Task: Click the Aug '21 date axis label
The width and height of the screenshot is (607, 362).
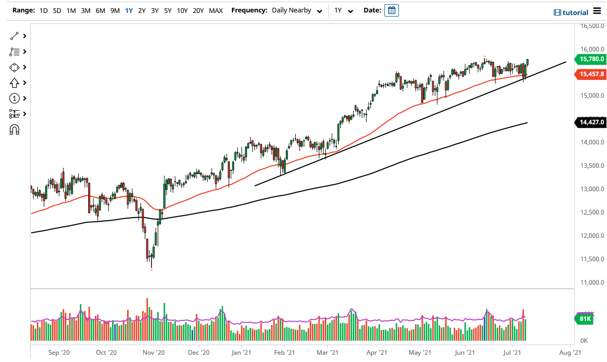Action: pyautogui.click(x=570, y=352)
